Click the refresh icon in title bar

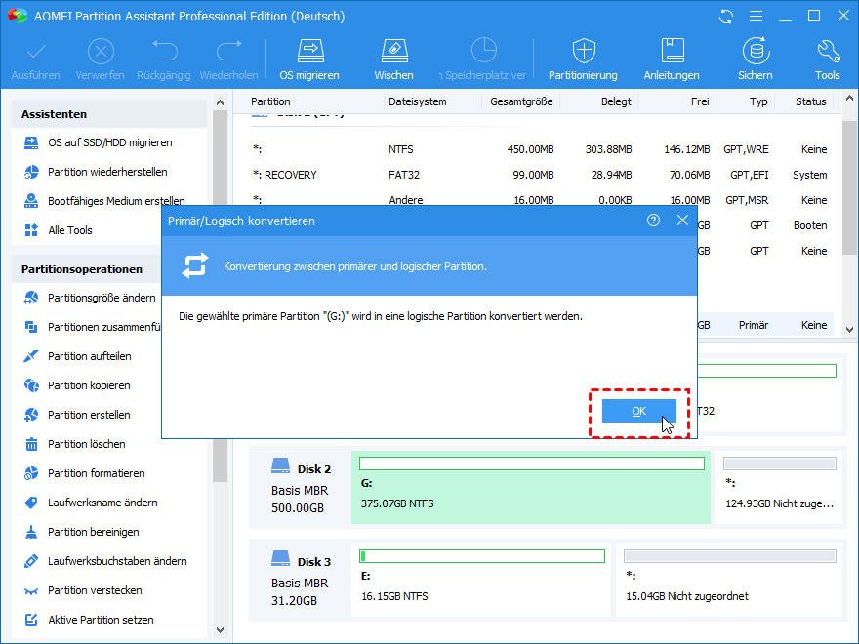pyautogui.click(x=726, y=17)
